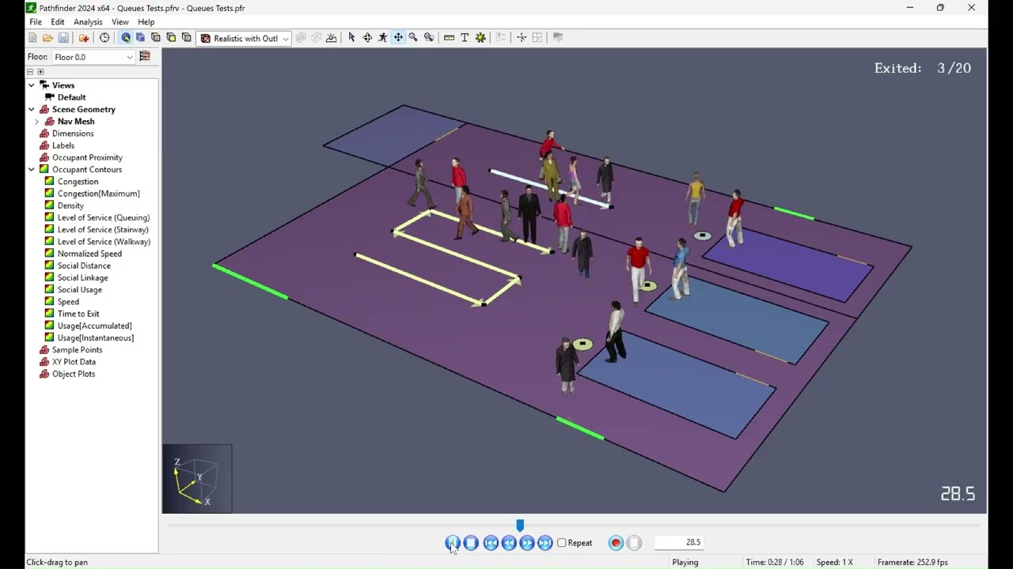Click the blue timeline slider handle
The image size is (1013, 569).
pos(520,526)
